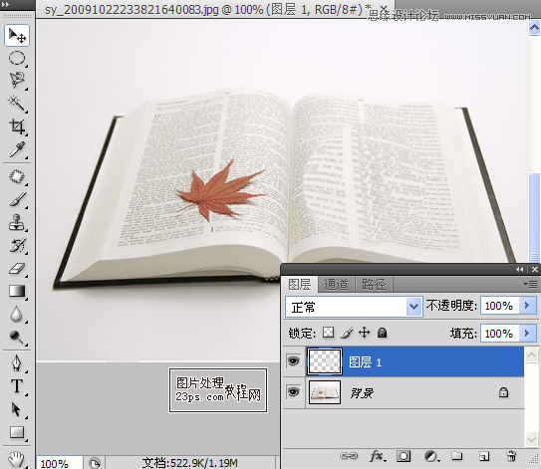
Task: Select the Eraser tool
Action: click(17, 268)
